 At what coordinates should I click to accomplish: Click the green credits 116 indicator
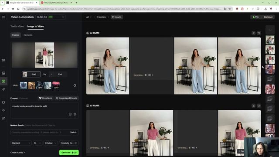coord(255,17)
